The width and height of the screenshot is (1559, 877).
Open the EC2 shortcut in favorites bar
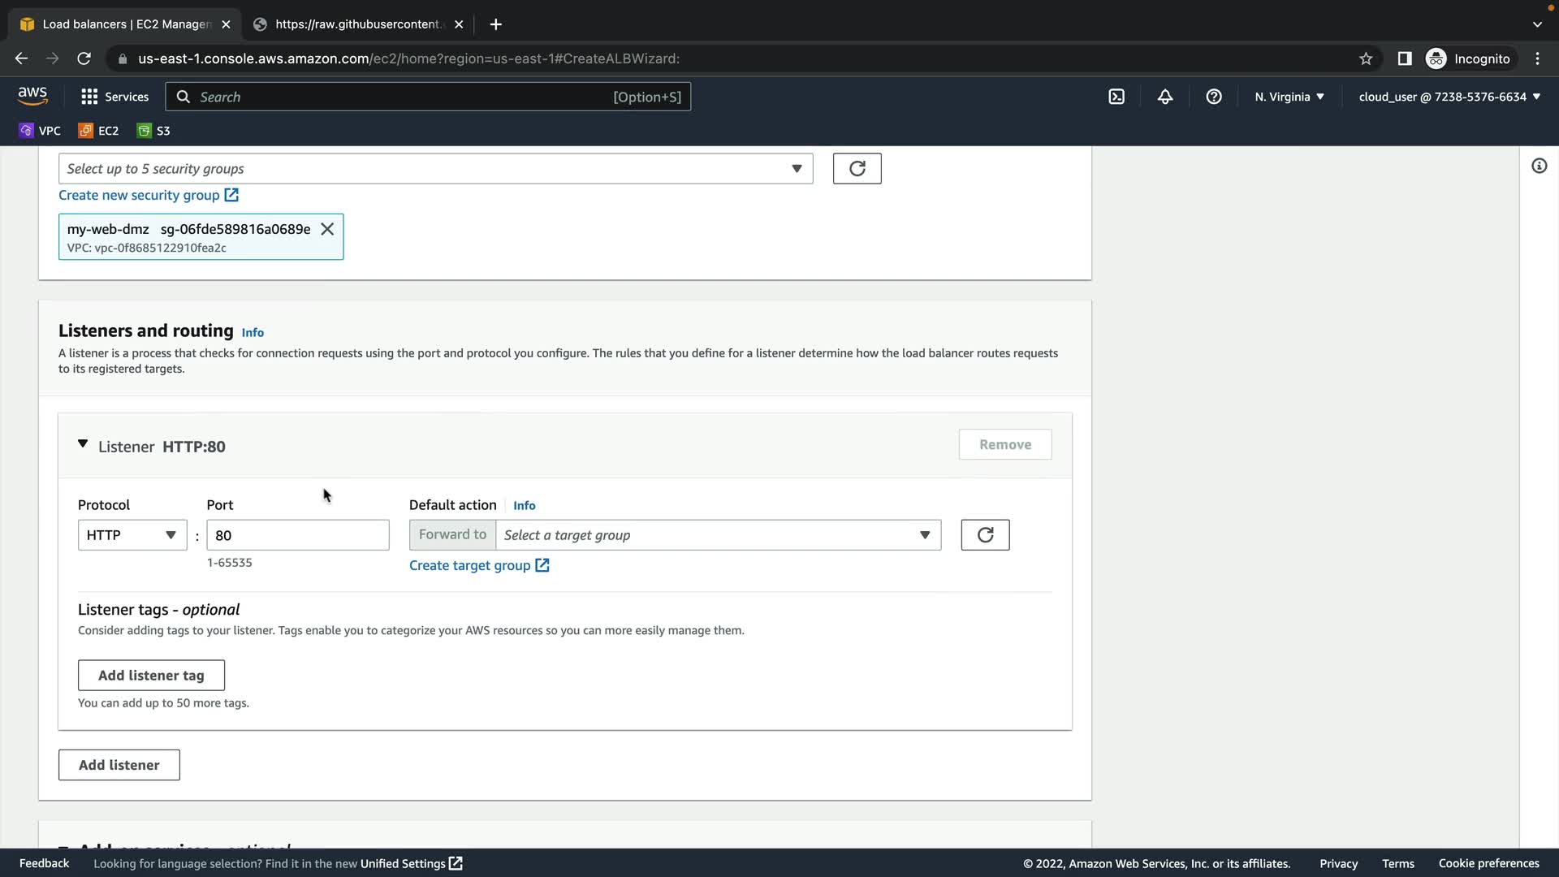[99, 131]
